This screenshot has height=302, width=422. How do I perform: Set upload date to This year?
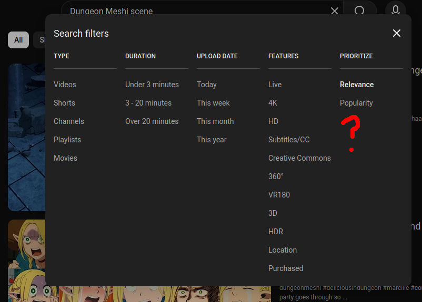point(212,140)
